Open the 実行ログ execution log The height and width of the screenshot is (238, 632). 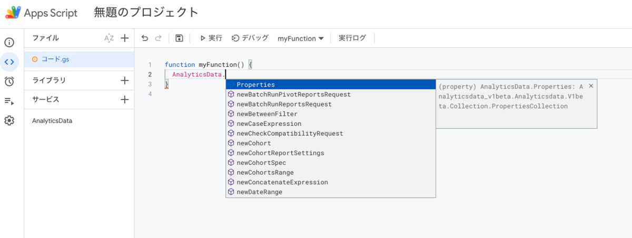(352, 38)
